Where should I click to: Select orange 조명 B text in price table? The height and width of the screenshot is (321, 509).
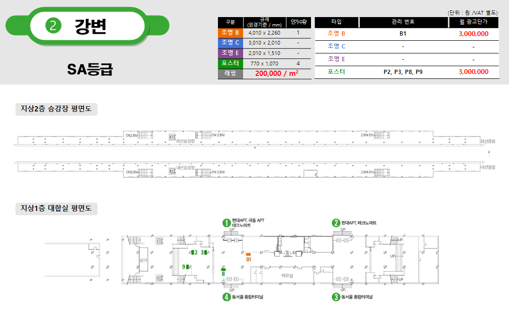tap(336, 33)
